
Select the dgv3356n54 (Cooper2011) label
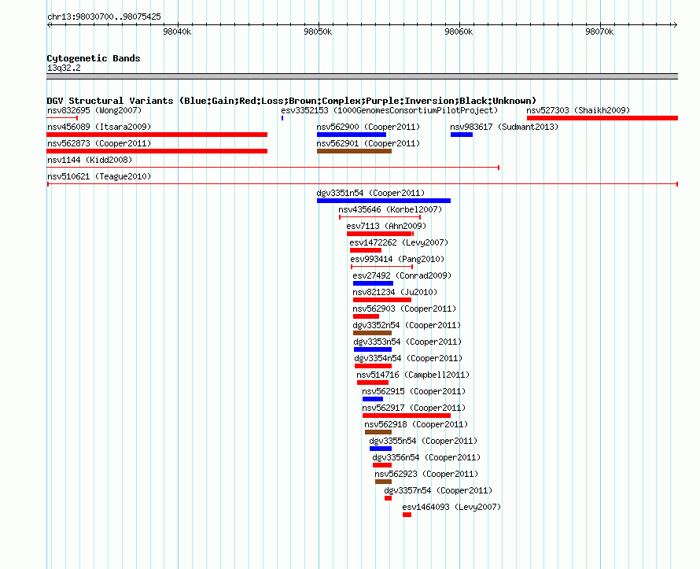point(426,457)
